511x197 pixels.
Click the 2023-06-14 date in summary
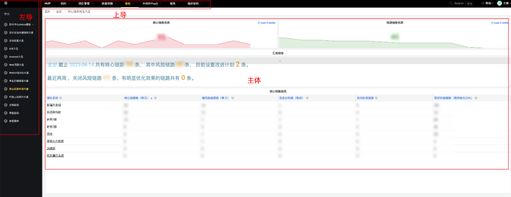[x=81, y=64]
